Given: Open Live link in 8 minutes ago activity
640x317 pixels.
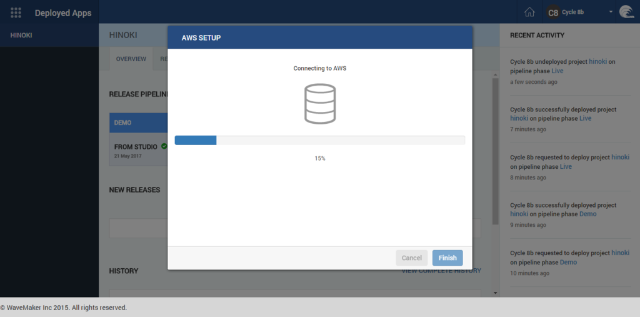Looking at the screenshot, I should click(566, 167).
